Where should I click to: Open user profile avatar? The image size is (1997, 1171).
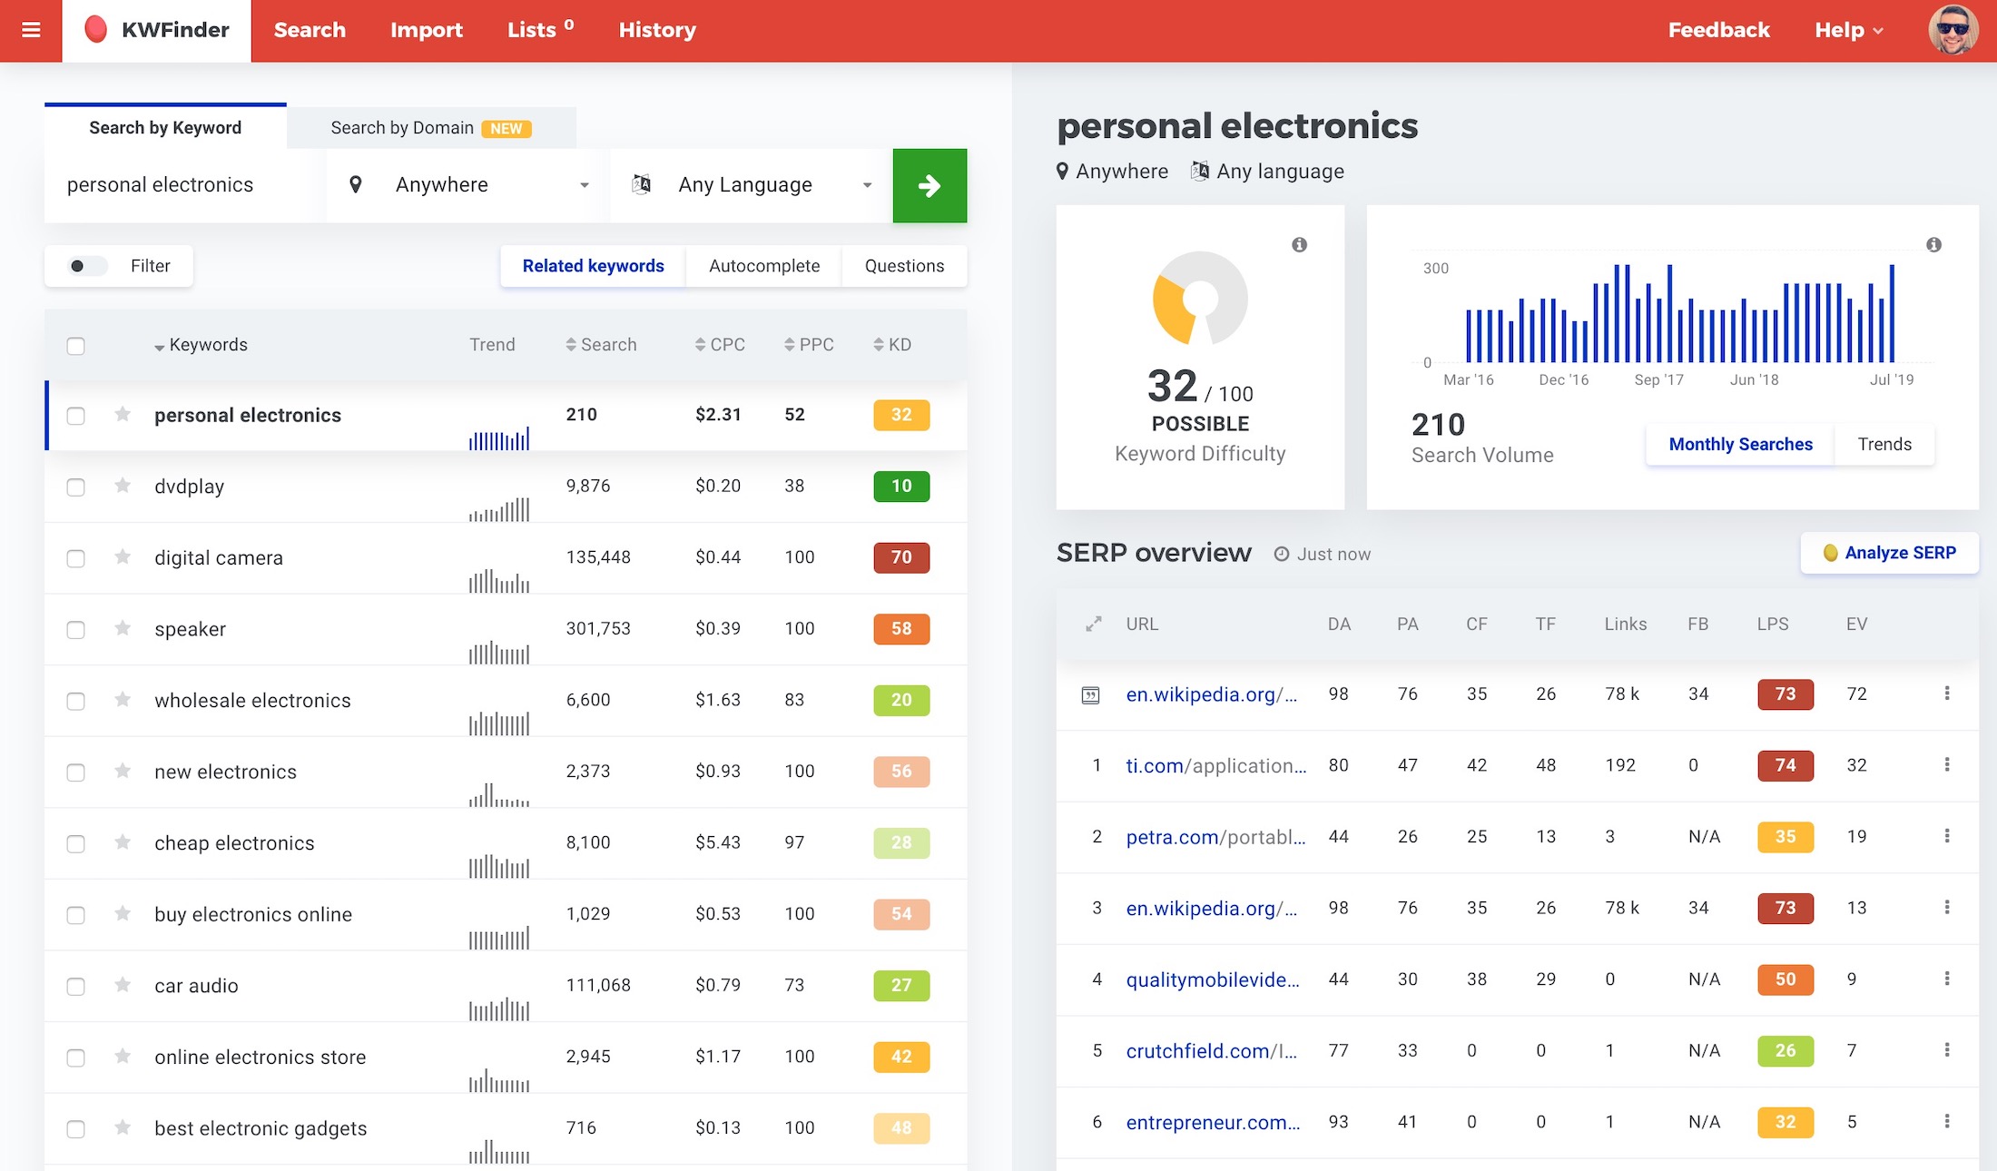(x=1953, y=30)
